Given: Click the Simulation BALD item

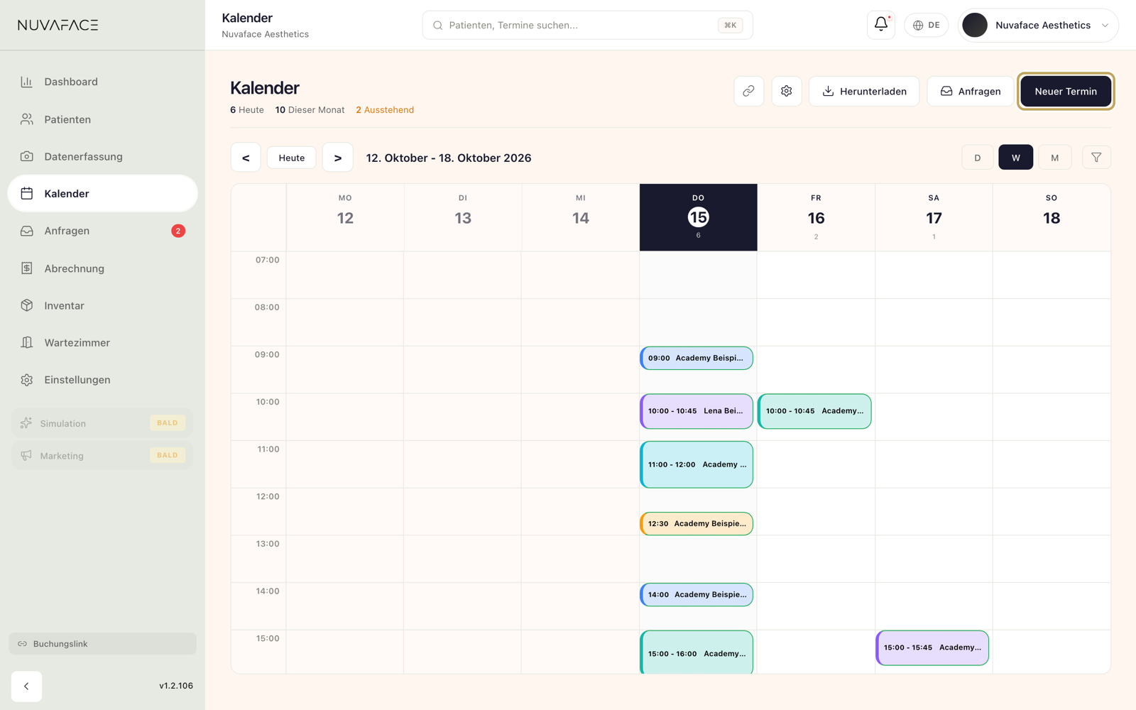Looking at the screenshot, I should coord(102,423).
